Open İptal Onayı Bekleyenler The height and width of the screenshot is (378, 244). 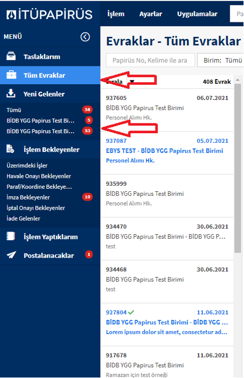[x=36, y=208]
